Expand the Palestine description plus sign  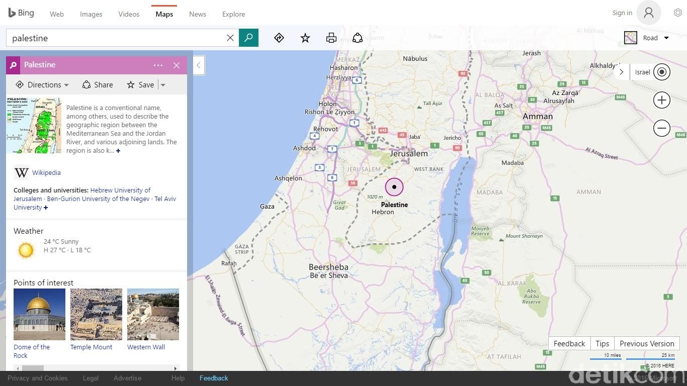tap(118, 151)
